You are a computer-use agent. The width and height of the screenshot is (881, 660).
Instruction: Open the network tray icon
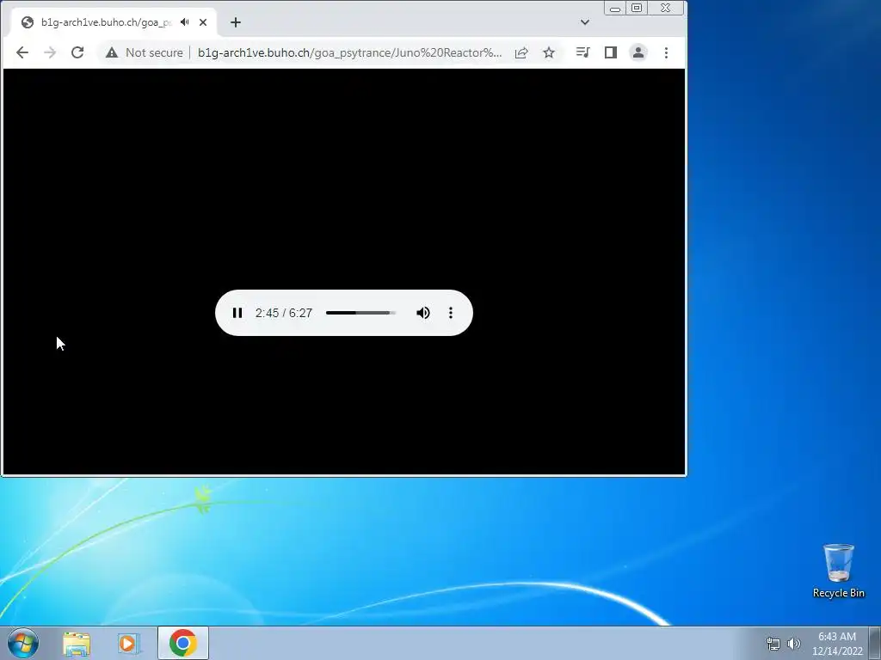pyautogui.click(x=773, y=645)
